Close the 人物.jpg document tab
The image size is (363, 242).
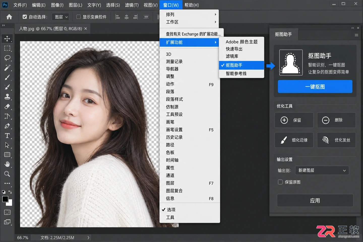tap(86, 29)
